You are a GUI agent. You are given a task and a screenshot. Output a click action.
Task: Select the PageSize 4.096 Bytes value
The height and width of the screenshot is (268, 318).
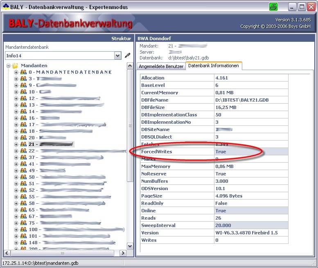(x=251, y=196)
